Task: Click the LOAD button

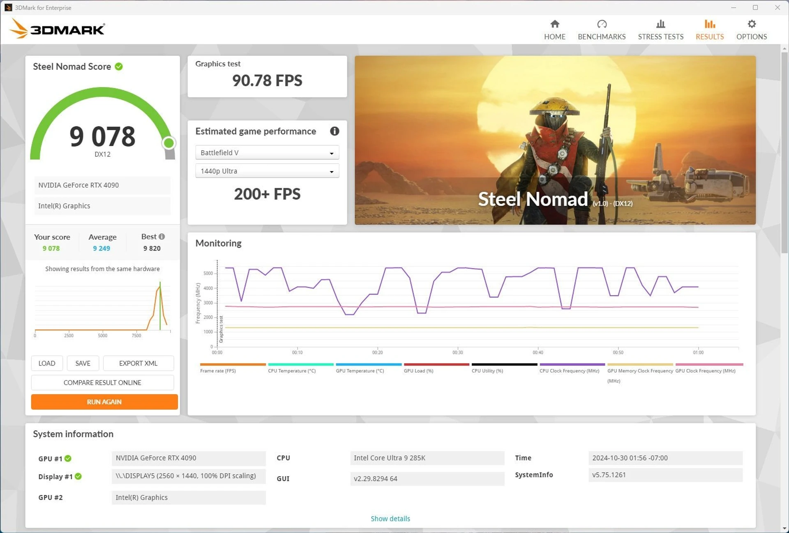Action: point(47,363)
